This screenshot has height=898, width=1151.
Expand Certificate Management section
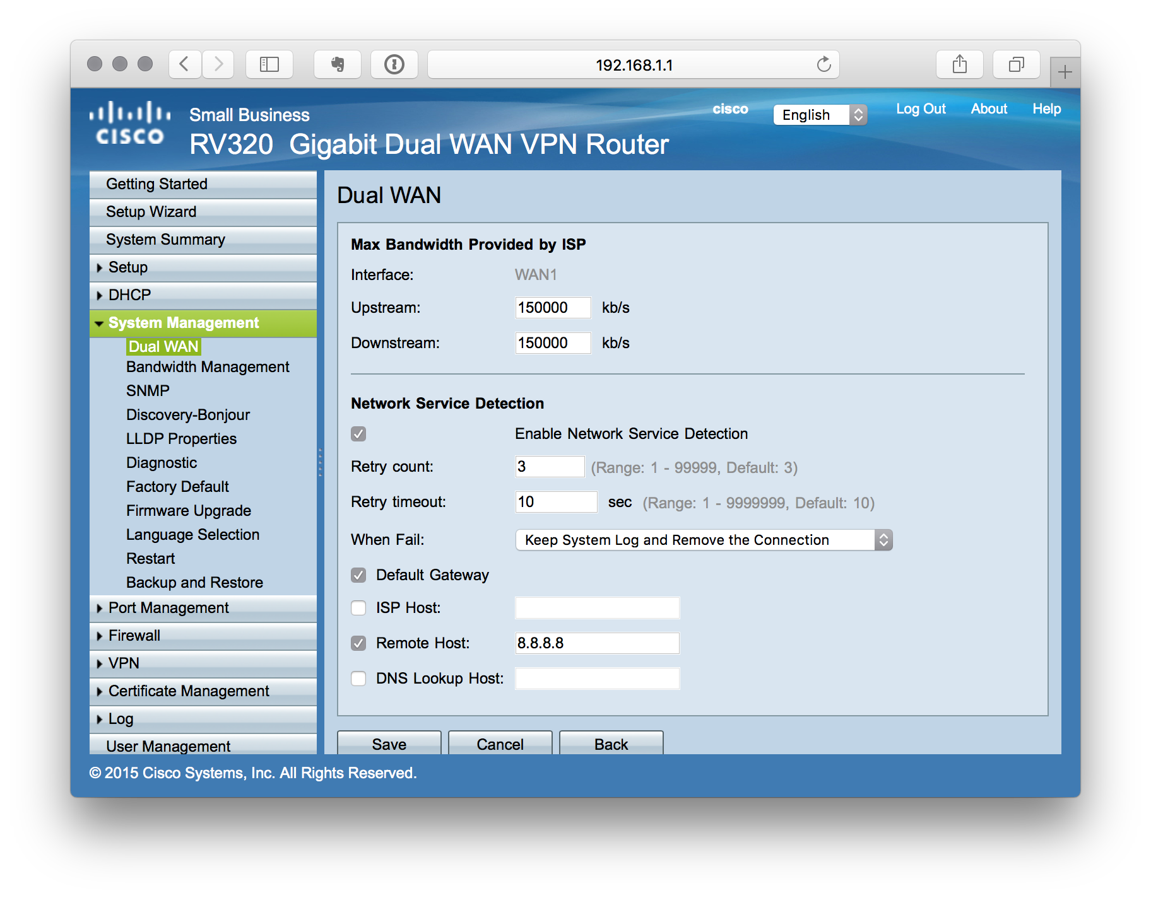point(203,691)
